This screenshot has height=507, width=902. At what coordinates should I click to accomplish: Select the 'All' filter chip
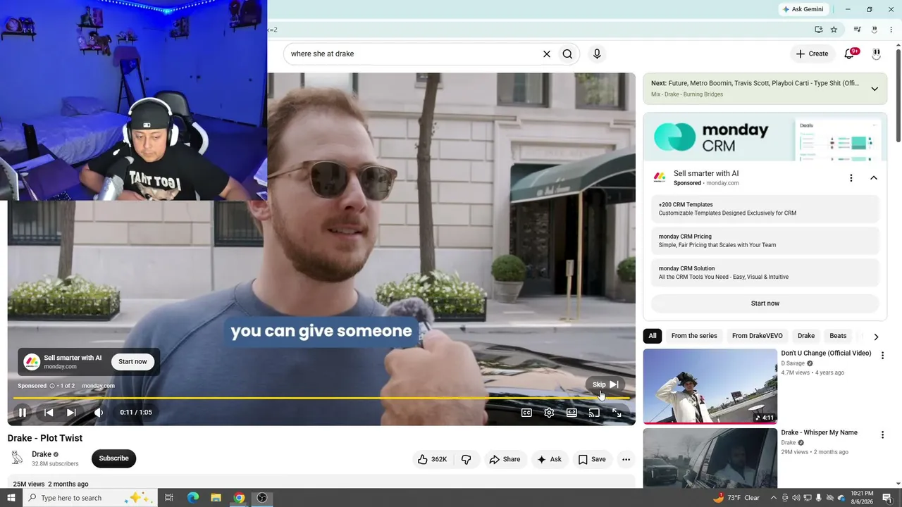click(653, 336)
